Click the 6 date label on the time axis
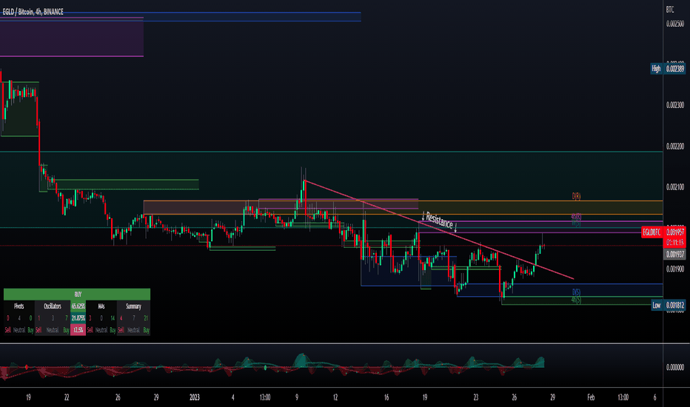The height and width of the screenshot is (407, 690). click(x=654, y=397)
